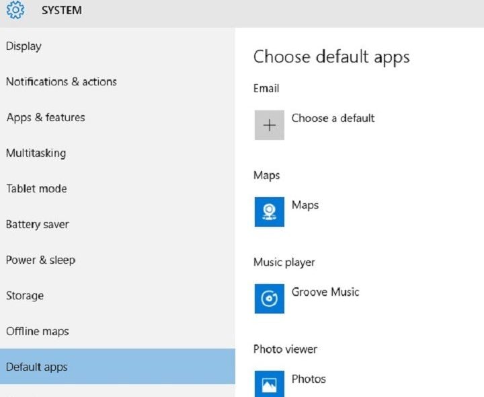Click the Groove Music app icon
484x397 pixels.
coord(269,299)
